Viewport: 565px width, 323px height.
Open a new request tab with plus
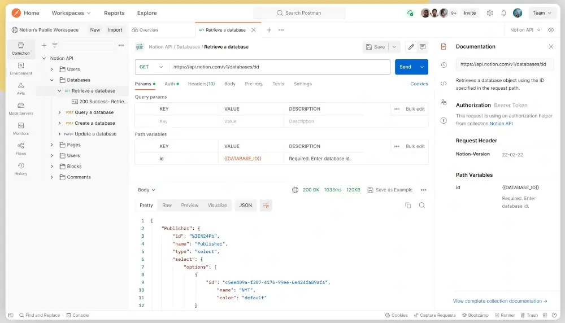pyautogui.click(x=269, y=30)
